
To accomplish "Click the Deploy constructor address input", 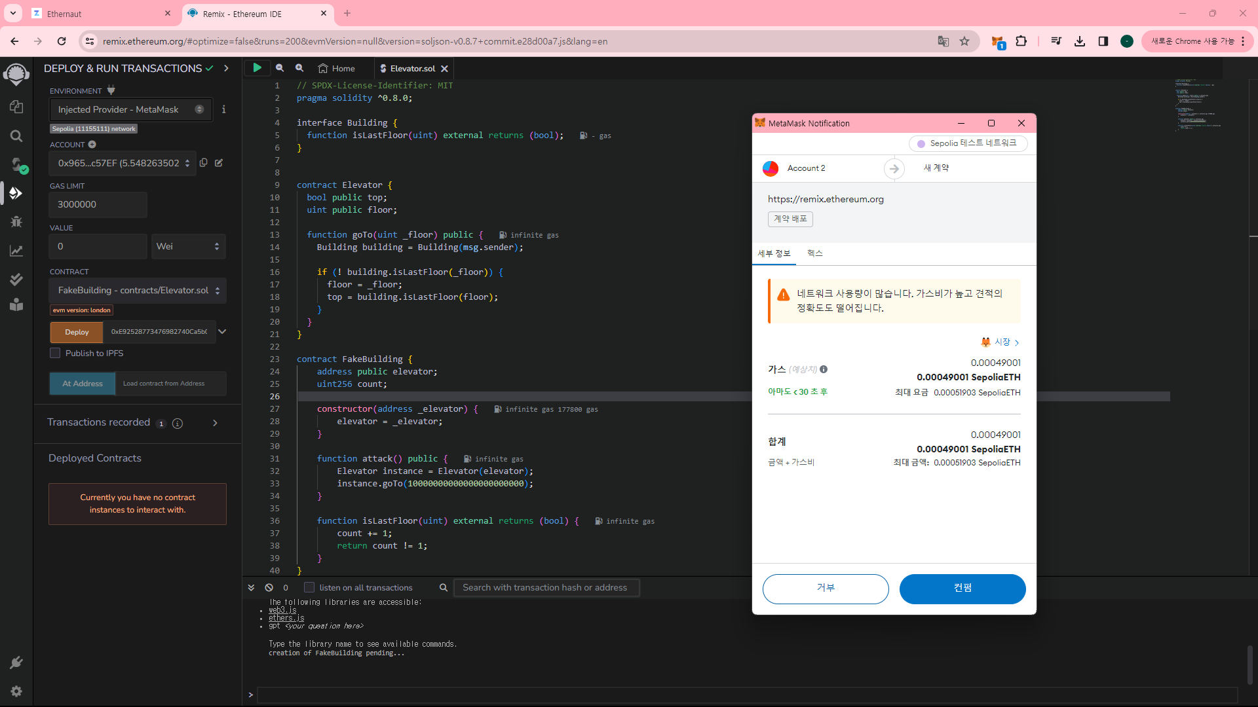I will (159, 332).
